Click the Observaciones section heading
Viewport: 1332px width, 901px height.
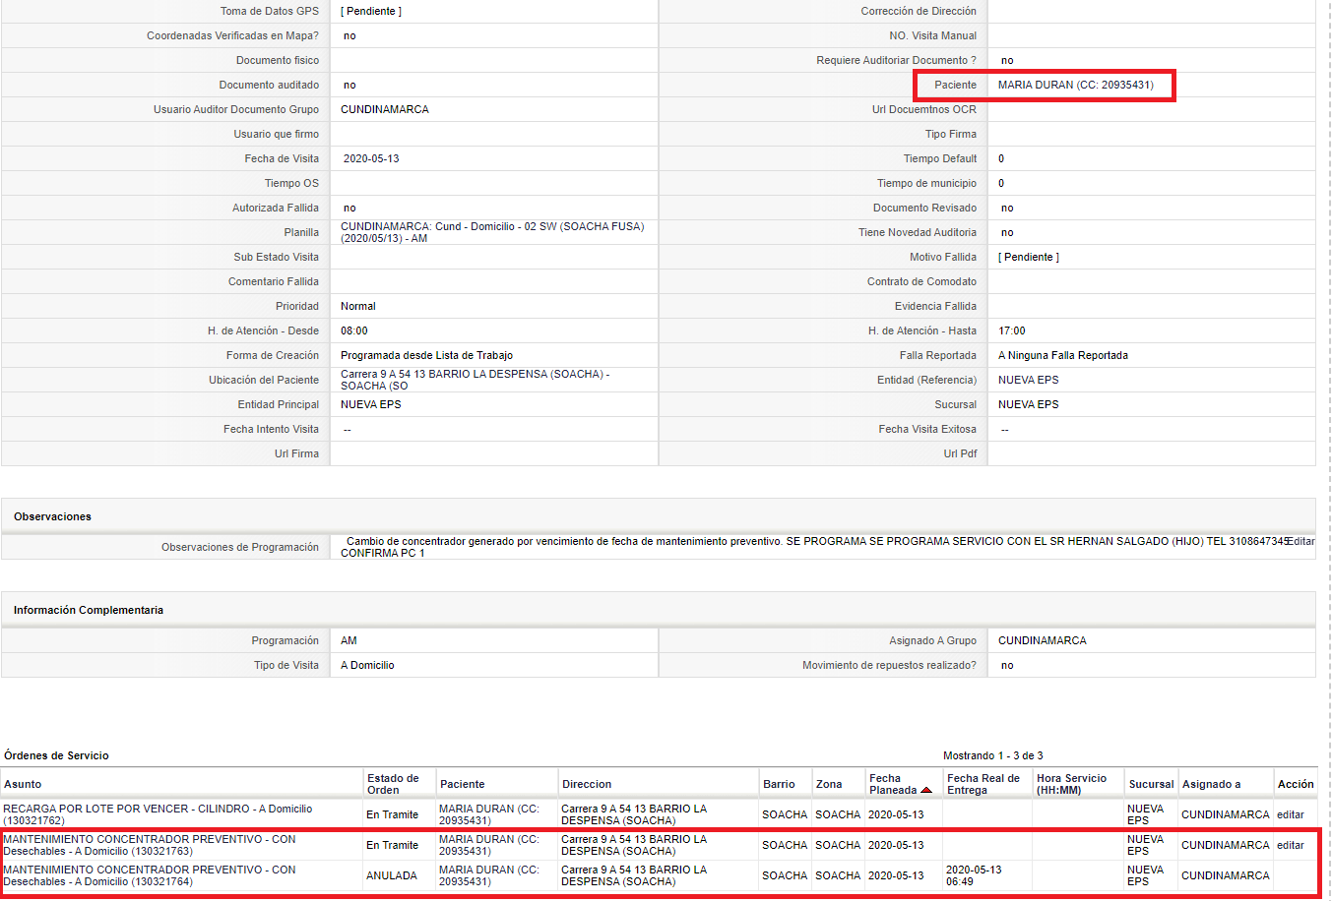[52, 516]
